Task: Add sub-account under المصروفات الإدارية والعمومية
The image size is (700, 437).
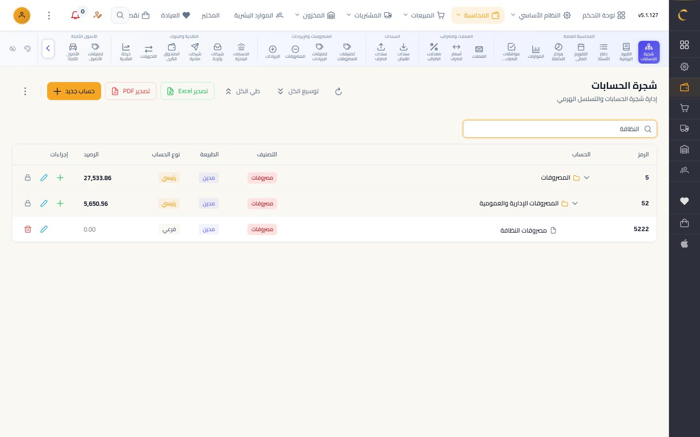Action: pos(60,203)
